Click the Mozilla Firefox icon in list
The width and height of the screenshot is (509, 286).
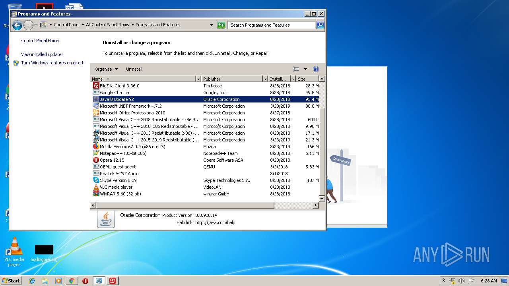(96, 147)
